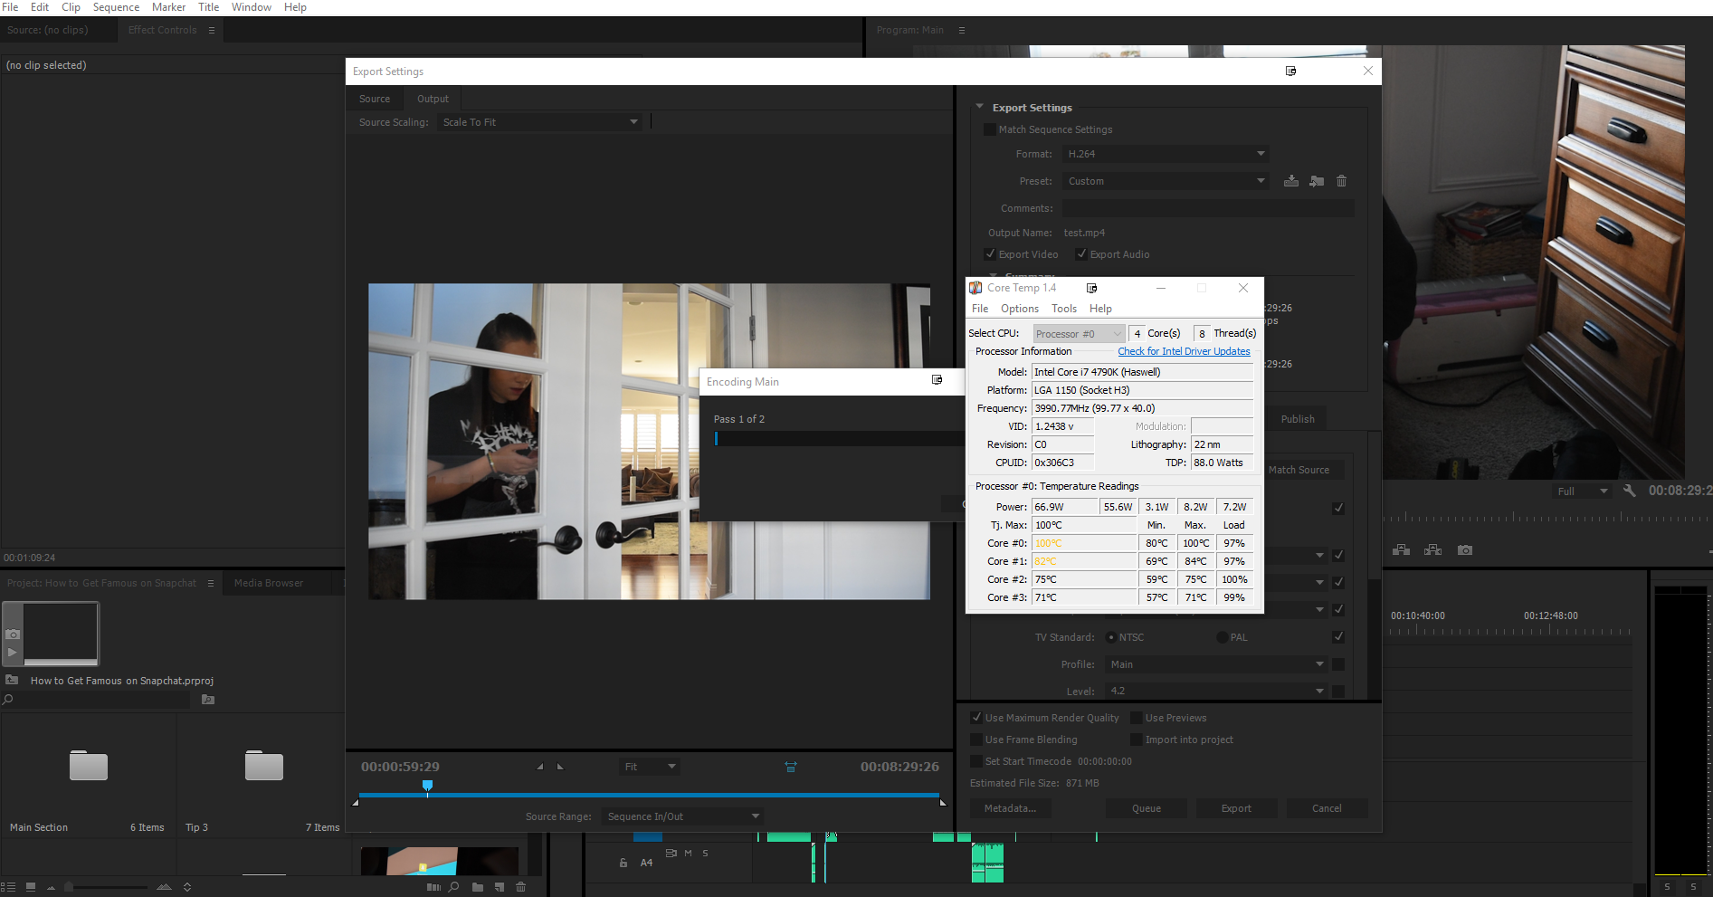Open Core Temp Options menu
Screen dimensions: 1713x897
click(x=1020, y=309)
